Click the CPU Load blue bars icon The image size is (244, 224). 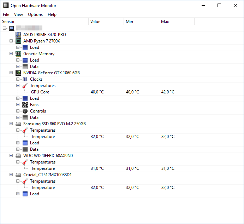click(x=25, y=47)
